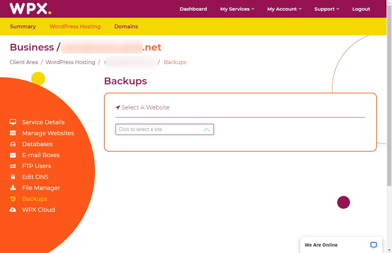The height and width of the screenshot is (253, 392).
Task: Go to Manage Websites
Action: (x=48, y=133)
